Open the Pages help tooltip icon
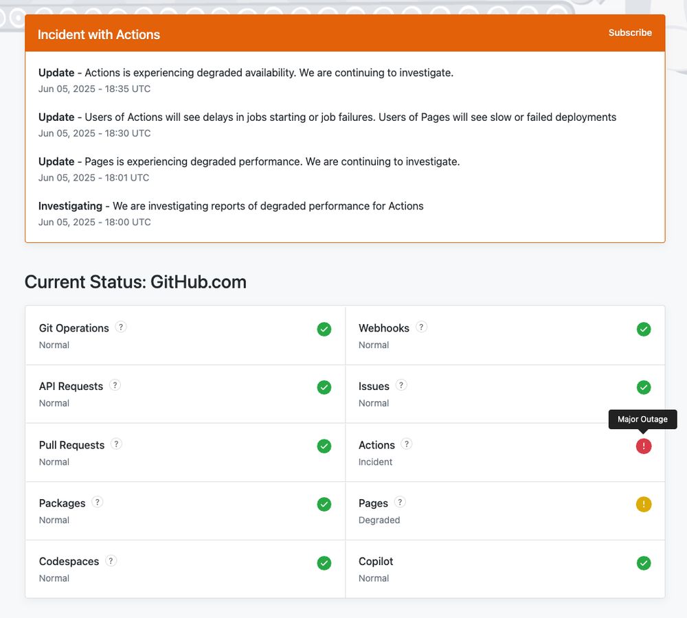Screen dimensions: 687x618 pos(400,502)
